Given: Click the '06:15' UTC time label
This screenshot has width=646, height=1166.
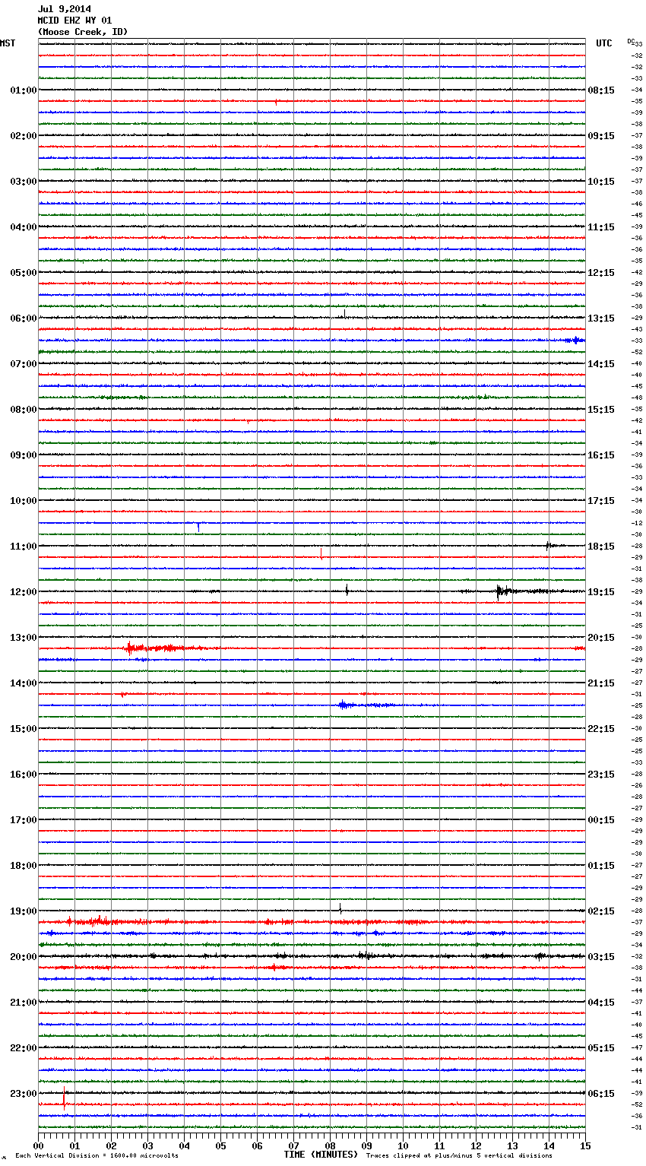Looking at the screenshot, I should coord(601,1094).
